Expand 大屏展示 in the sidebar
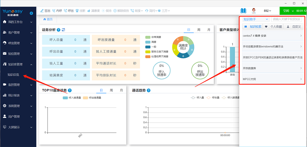This screenshot has height=147, width=307. tap(18, 127)
